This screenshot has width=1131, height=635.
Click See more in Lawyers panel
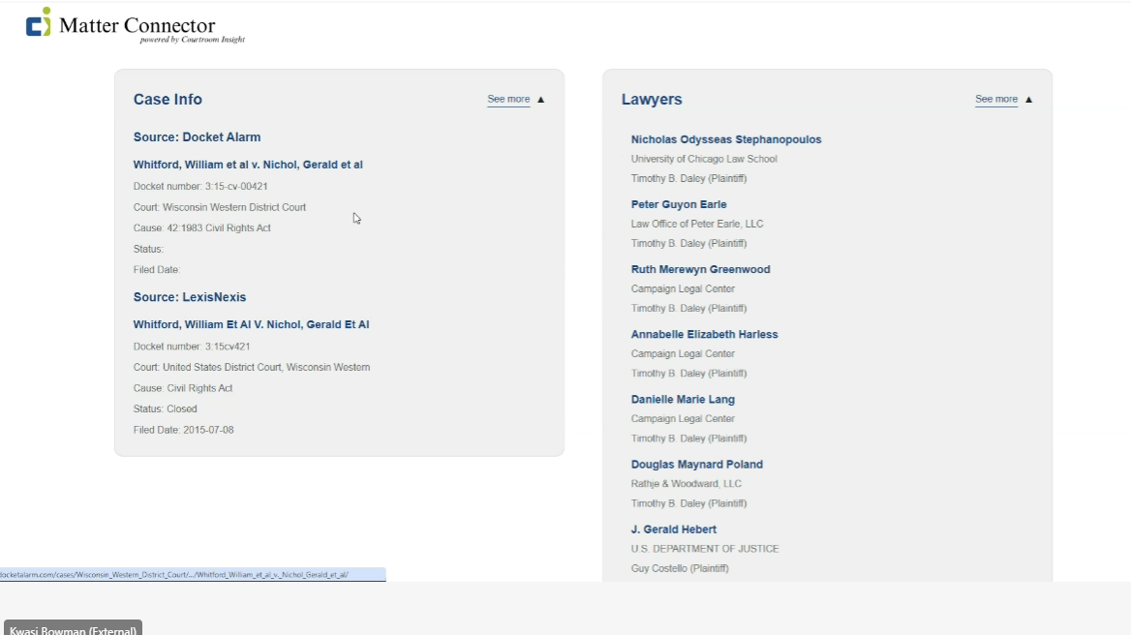pyautogui.click(x=996, y=100)
